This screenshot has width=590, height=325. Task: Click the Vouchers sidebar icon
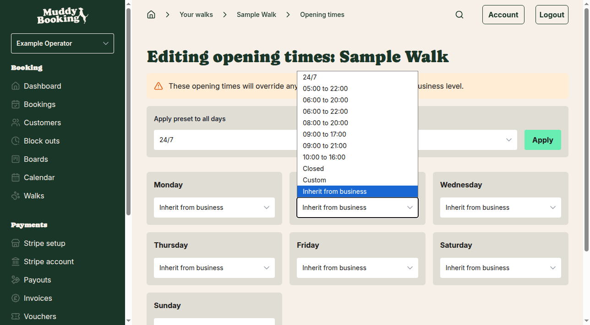[x=15, y=316]
